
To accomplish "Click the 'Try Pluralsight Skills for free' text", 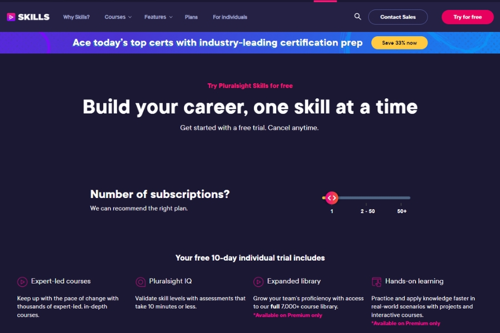I will [250, 85].
